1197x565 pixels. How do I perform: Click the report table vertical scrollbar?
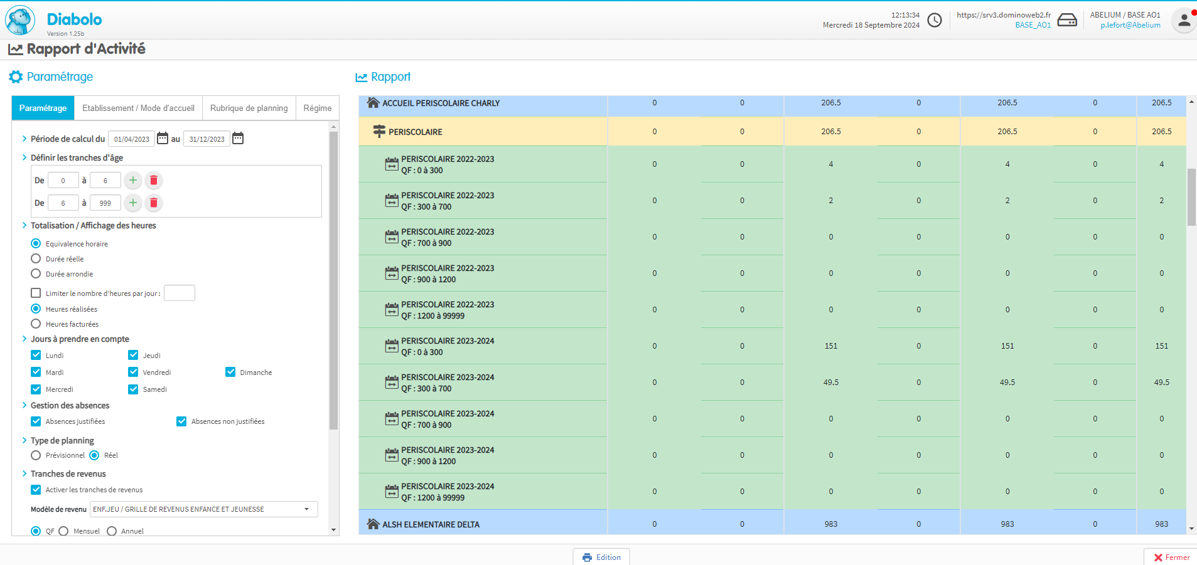click(x=1191, y=198)
